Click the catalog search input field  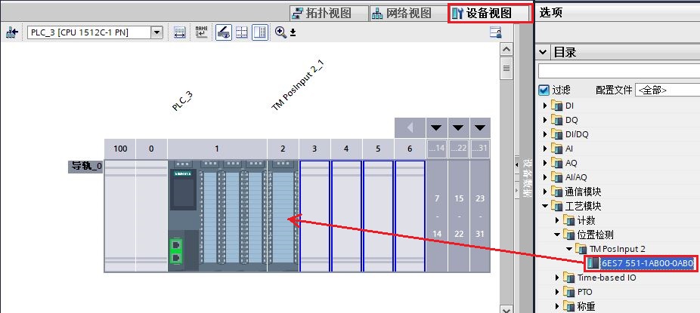(619, 71)
